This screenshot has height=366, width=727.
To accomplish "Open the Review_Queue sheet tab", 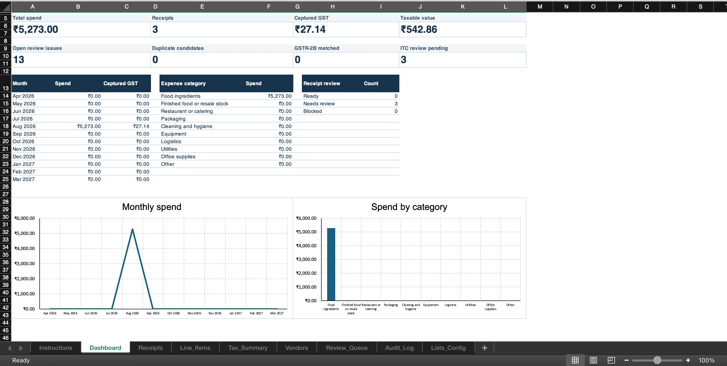I will 347,348.
